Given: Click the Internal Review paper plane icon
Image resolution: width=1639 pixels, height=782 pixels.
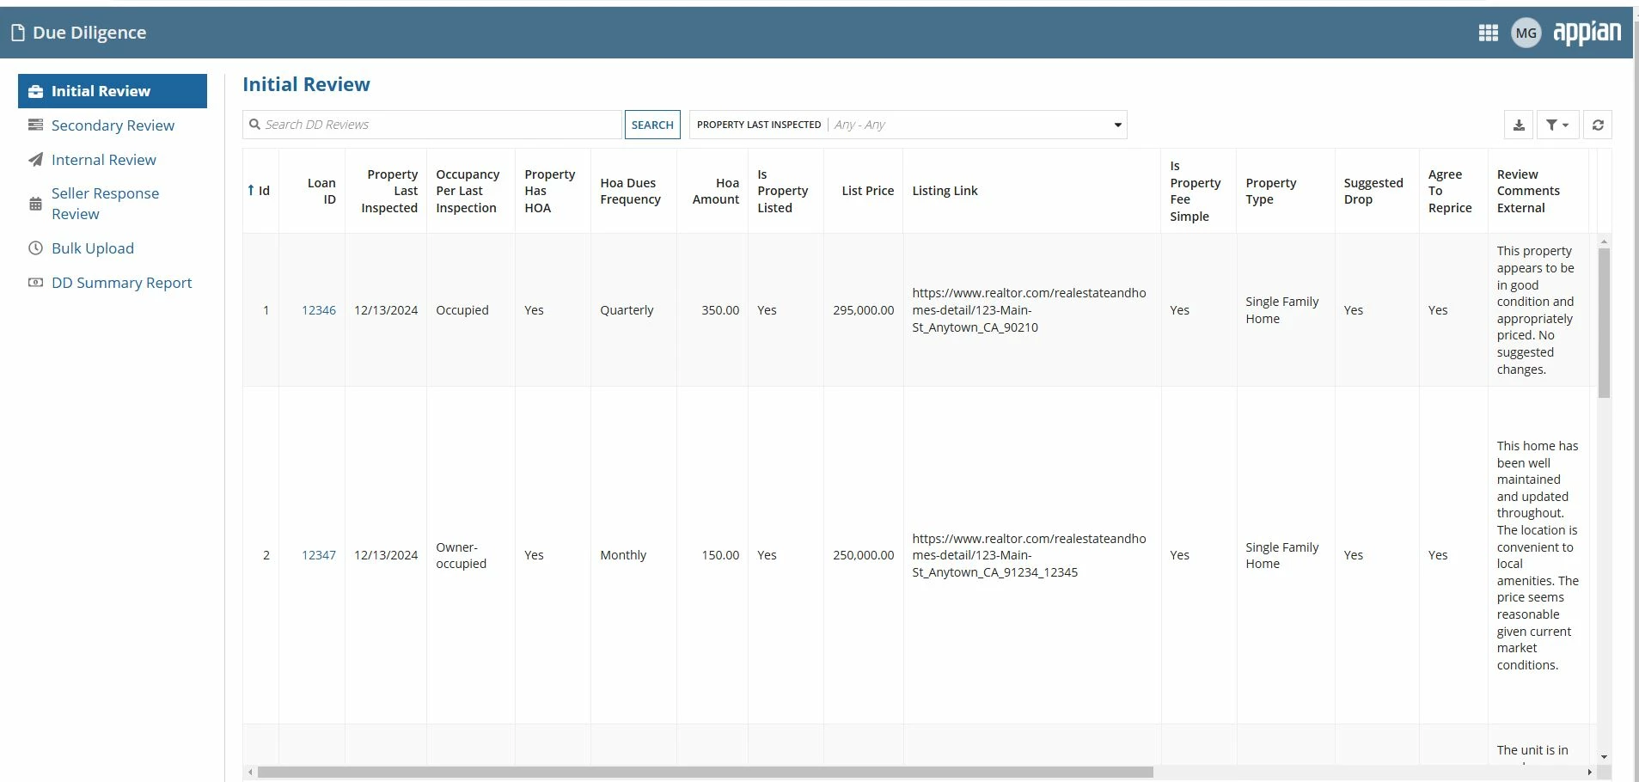Looking at the screenshot, I should [x=35, y=160].
